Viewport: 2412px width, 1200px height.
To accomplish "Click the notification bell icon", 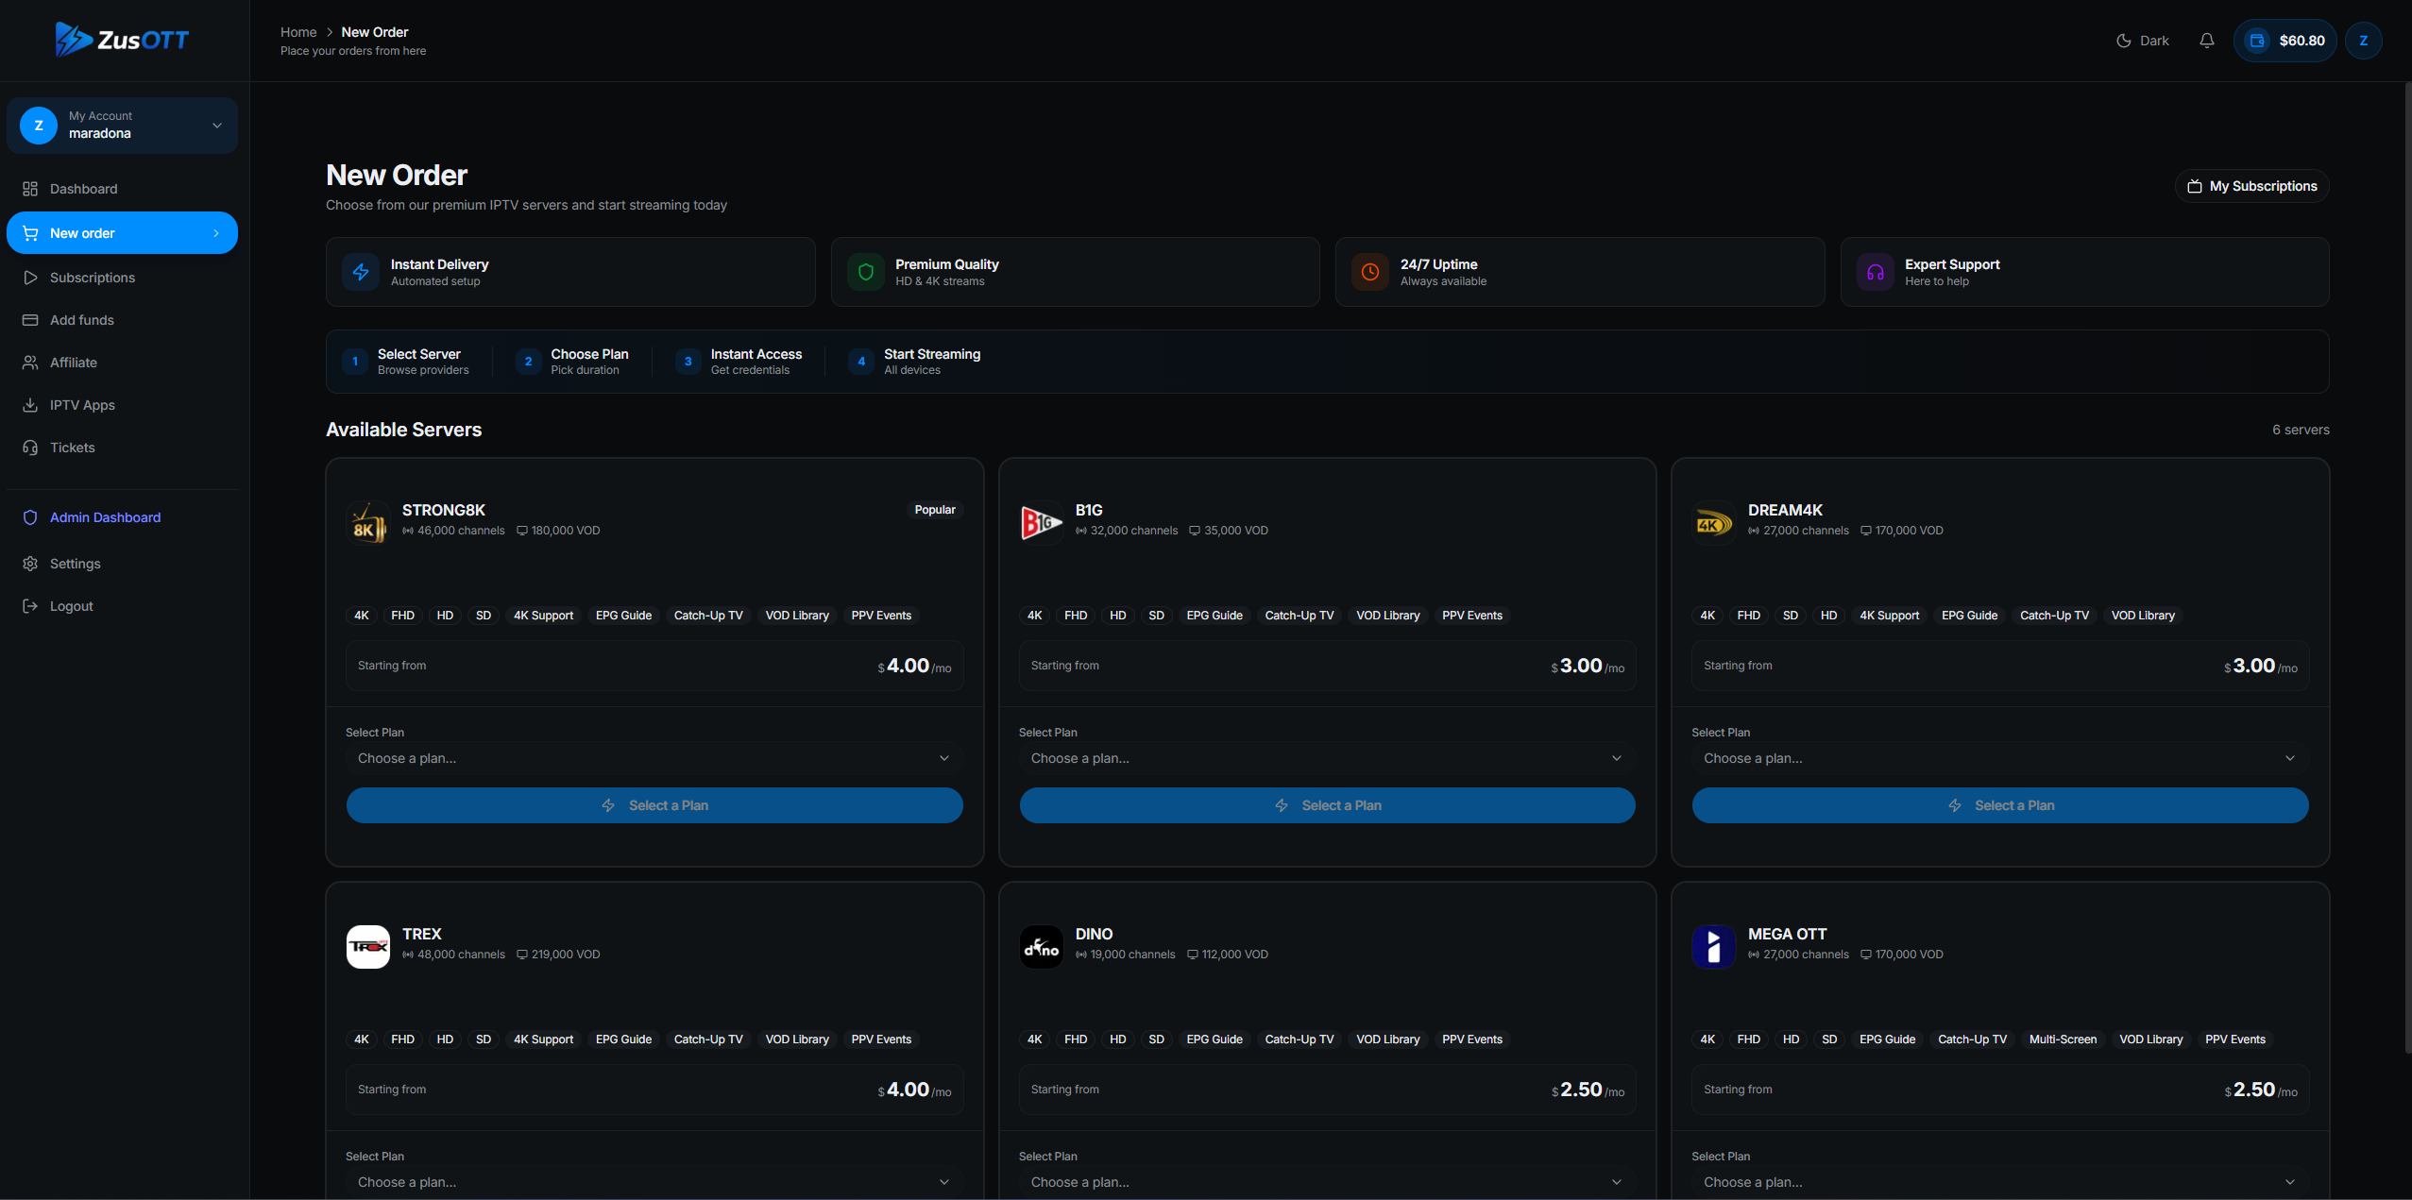I will pyautogui.click(x=2206, y=41).
